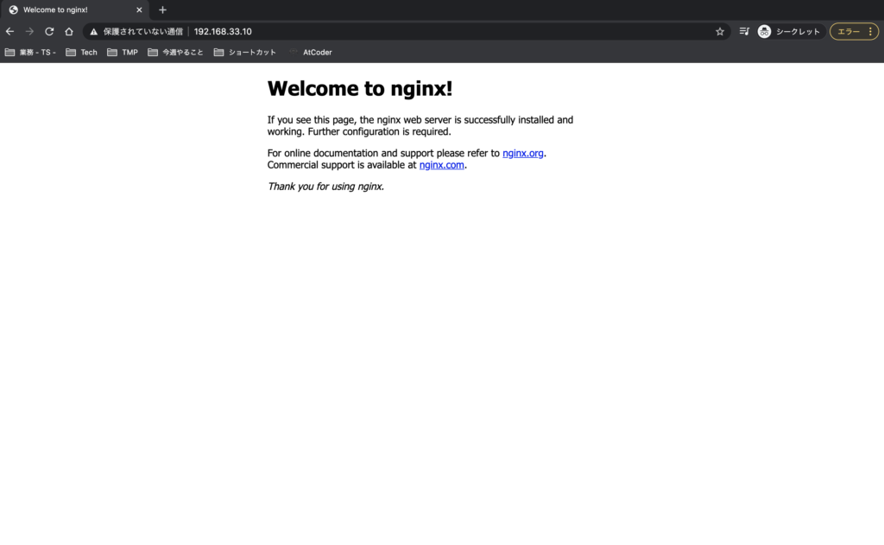The height and width of the screenshot is (545, 884).
Task: Follow the nginx.org link
Action: (522, 153)
